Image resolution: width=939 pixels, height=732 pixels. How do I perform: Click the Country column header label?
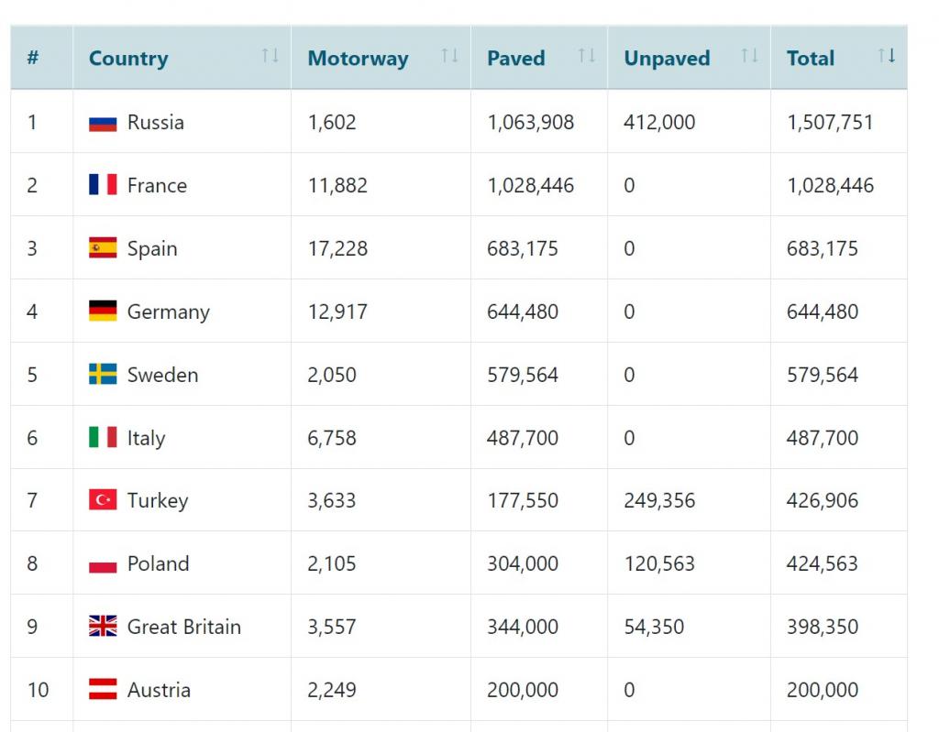coord(128,59)
